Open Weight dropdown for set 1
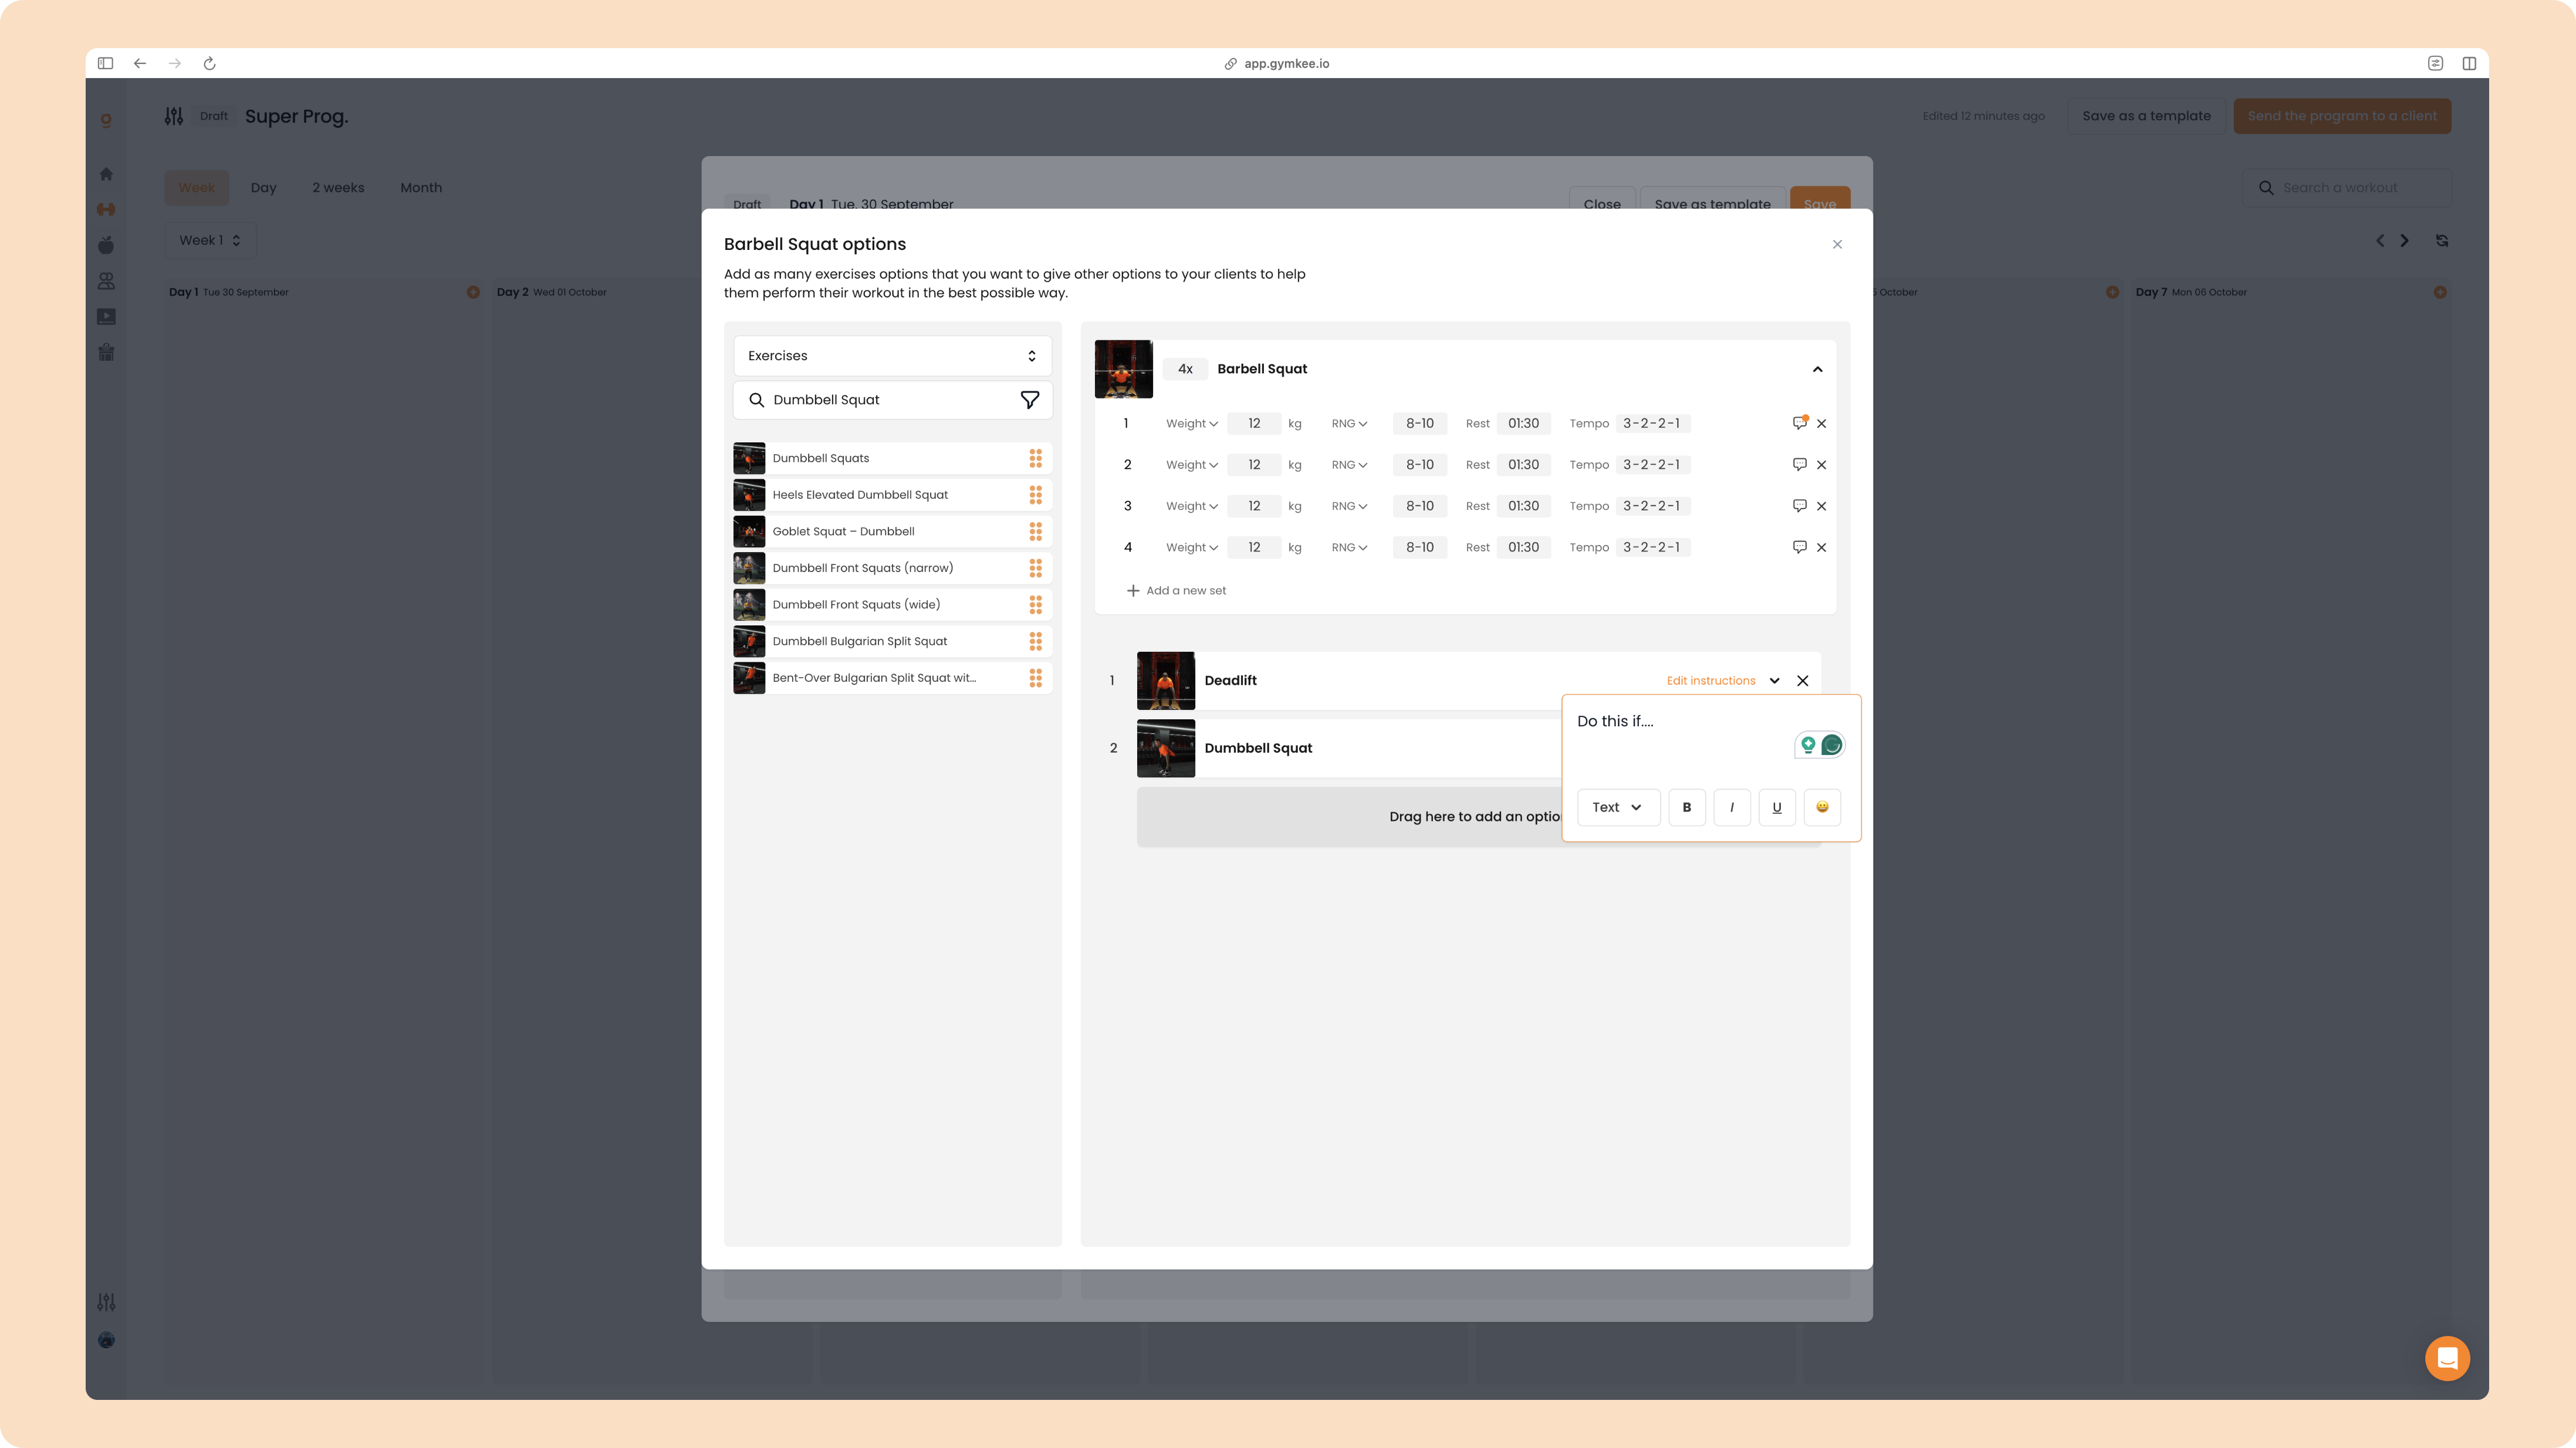The height and width of the screenshot is (1448, 2576). coord(1191,424)
